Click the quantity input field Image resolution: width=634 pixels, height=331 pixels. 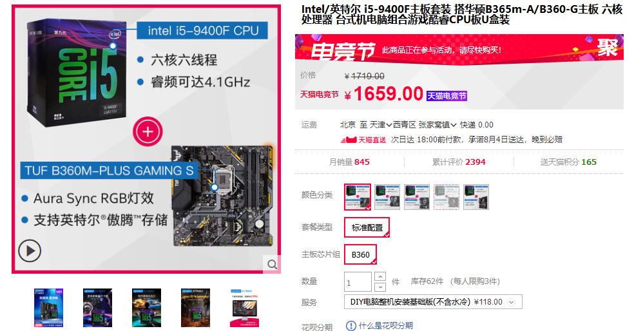point(358,281)
